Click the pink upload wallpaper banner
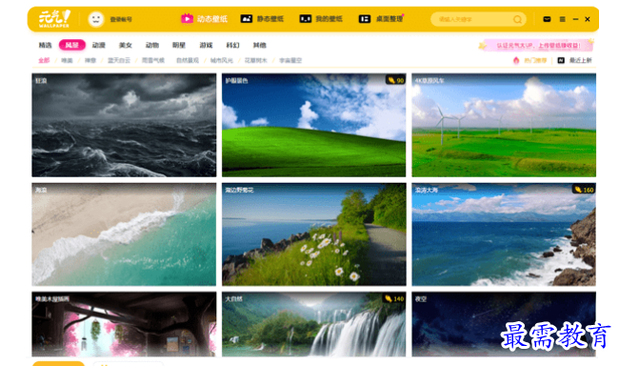 536,46
